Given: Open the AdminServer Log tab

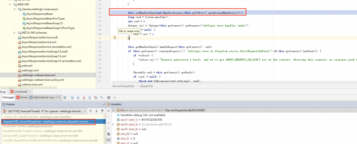Looking at the screenshot, I should 43,98.
